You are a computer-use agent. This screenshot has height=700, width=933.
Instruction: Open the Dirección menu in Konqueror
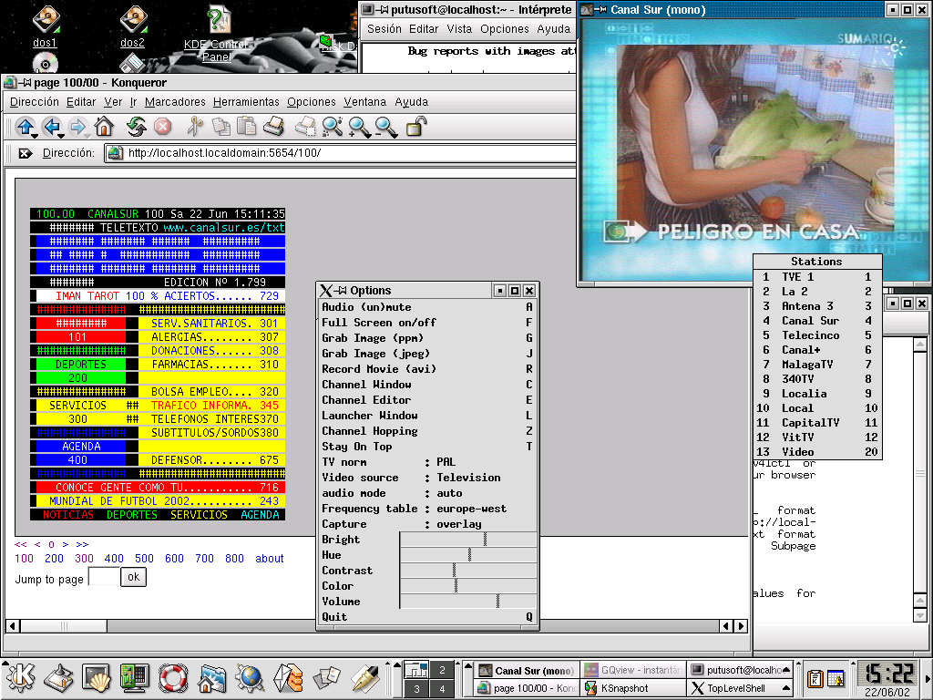click(x=35, y=102)
